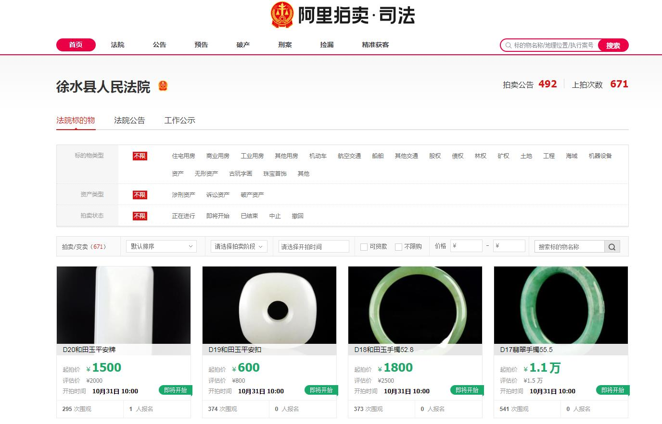Open the 法院 nav item
Image resolution: width=662 pixels, height=424 pixels.
117,45
